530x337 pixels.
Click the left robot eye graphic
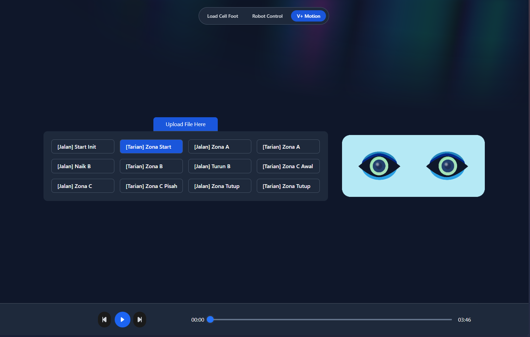(379, 166)
